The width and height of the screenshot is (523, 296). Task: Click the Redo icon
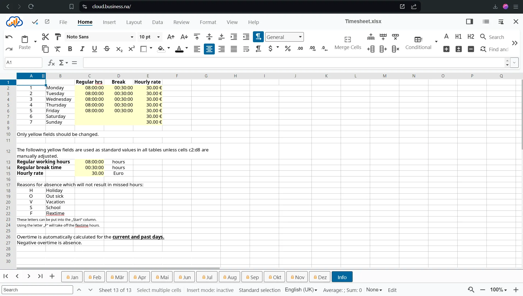coord(9,49)
